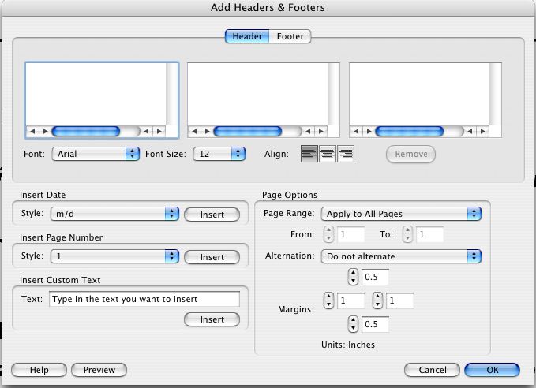Select the center align icon
Viewport: 536px width, 388px height.
[x=327, y=154]
